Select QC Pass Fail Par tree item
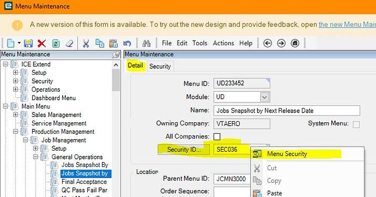Image resolution: width=376 pixels, height=197 pixels. click(84, 190)
